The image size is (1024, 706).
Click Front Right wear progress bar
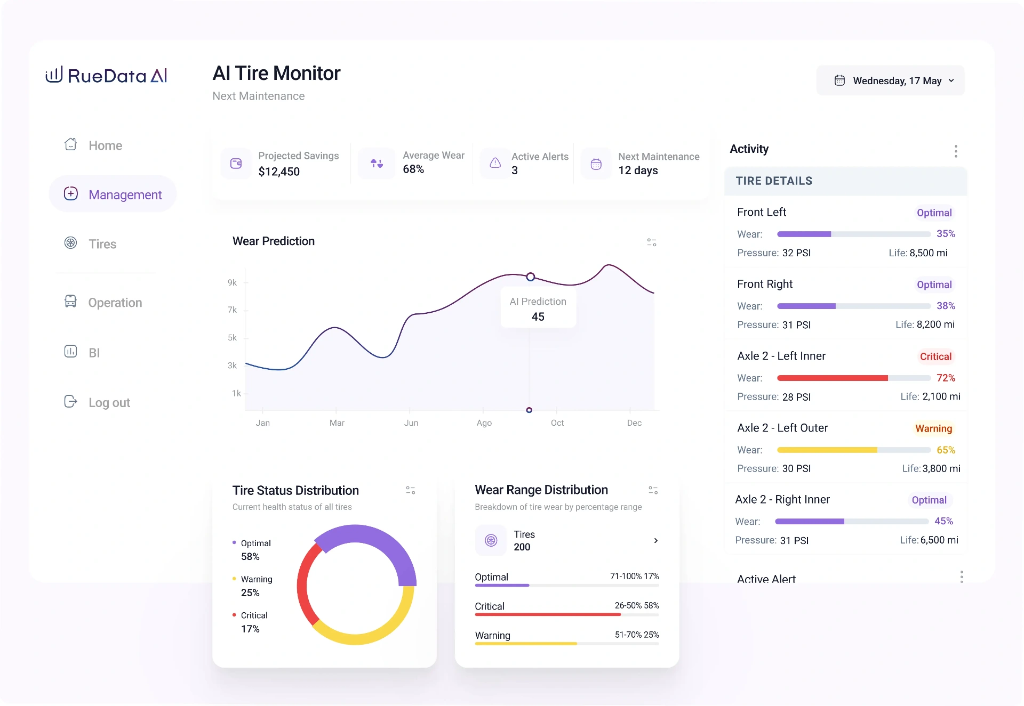[854, 306]
